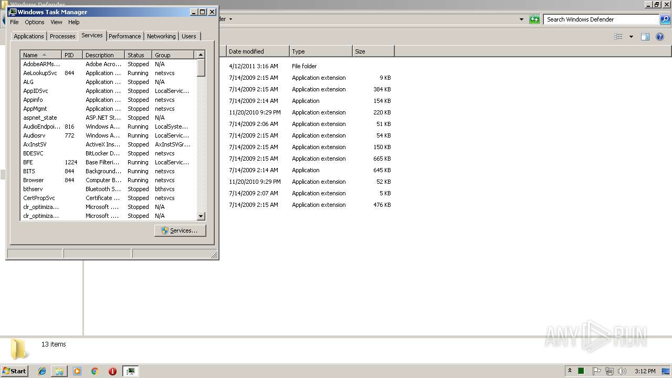Viewport: 672px width, 378px height.
Task: Select the AdobeARMs... service row
Action: pos(108,64)
